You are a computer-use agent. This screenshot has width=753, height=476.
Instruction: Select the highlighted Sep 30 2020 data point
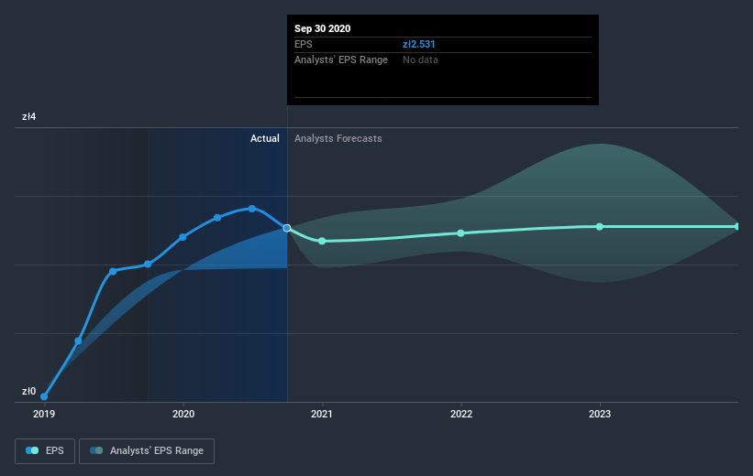click(x=287, y=228)
